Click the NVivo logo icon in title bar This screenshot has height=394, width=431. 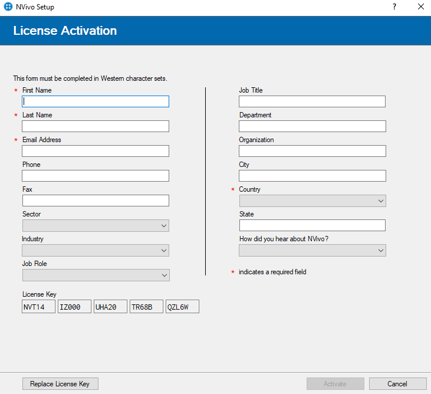click(x=8, y=6)
